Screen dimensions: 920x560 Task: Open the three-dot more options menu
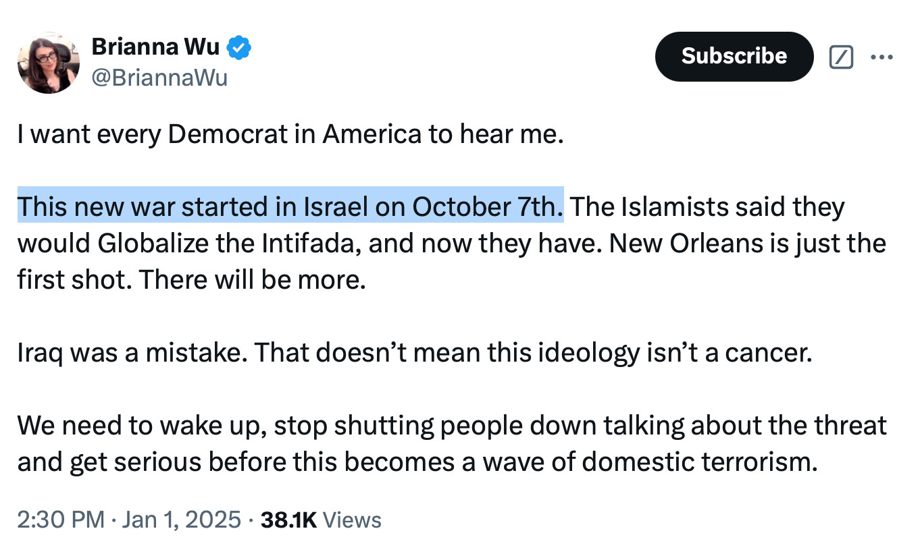pos(881,57)
